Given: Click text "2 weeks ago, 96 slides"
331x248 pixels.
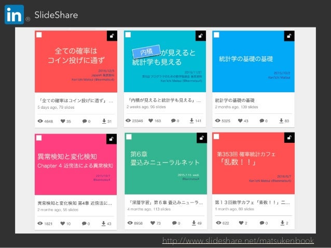Looking at the screenshot, I should tap(146, 107).
